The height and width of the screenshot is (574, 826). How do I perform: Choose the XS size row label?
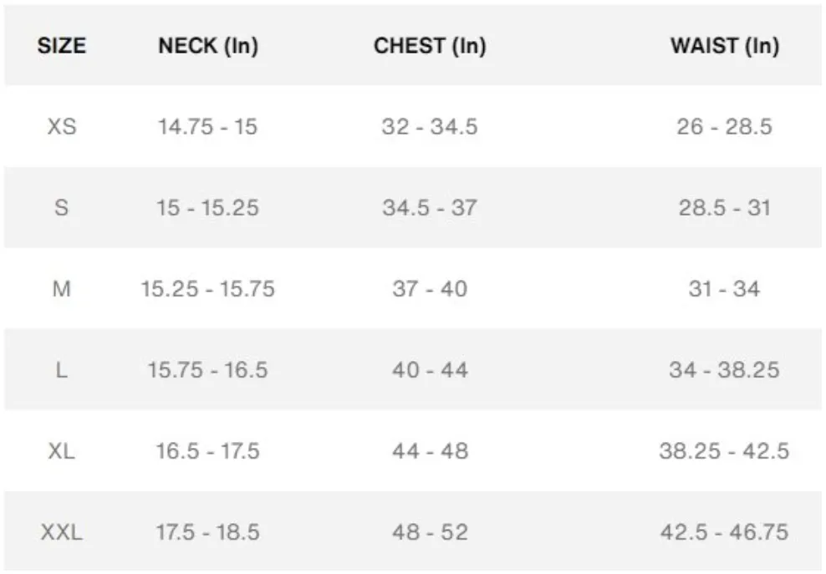(x=62, y=126)
